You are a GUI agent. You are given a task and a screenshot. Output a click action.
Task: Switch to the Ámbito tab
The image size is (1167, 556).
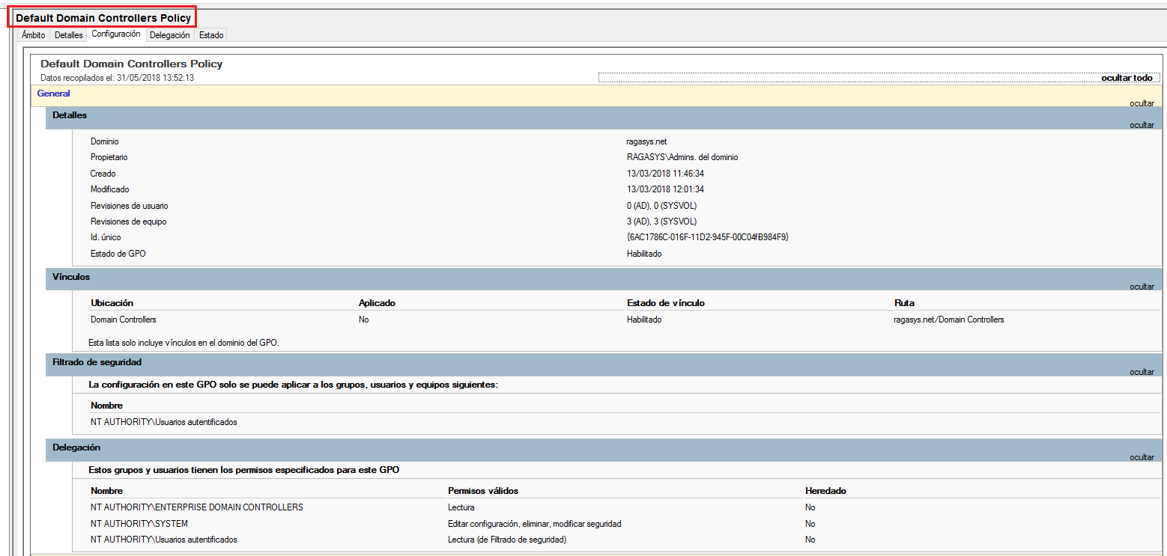tap(33, 34)
